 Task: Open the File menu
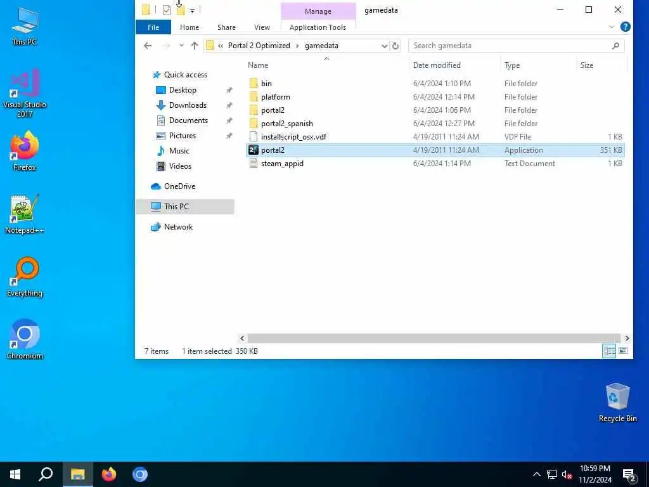(153, 27)
